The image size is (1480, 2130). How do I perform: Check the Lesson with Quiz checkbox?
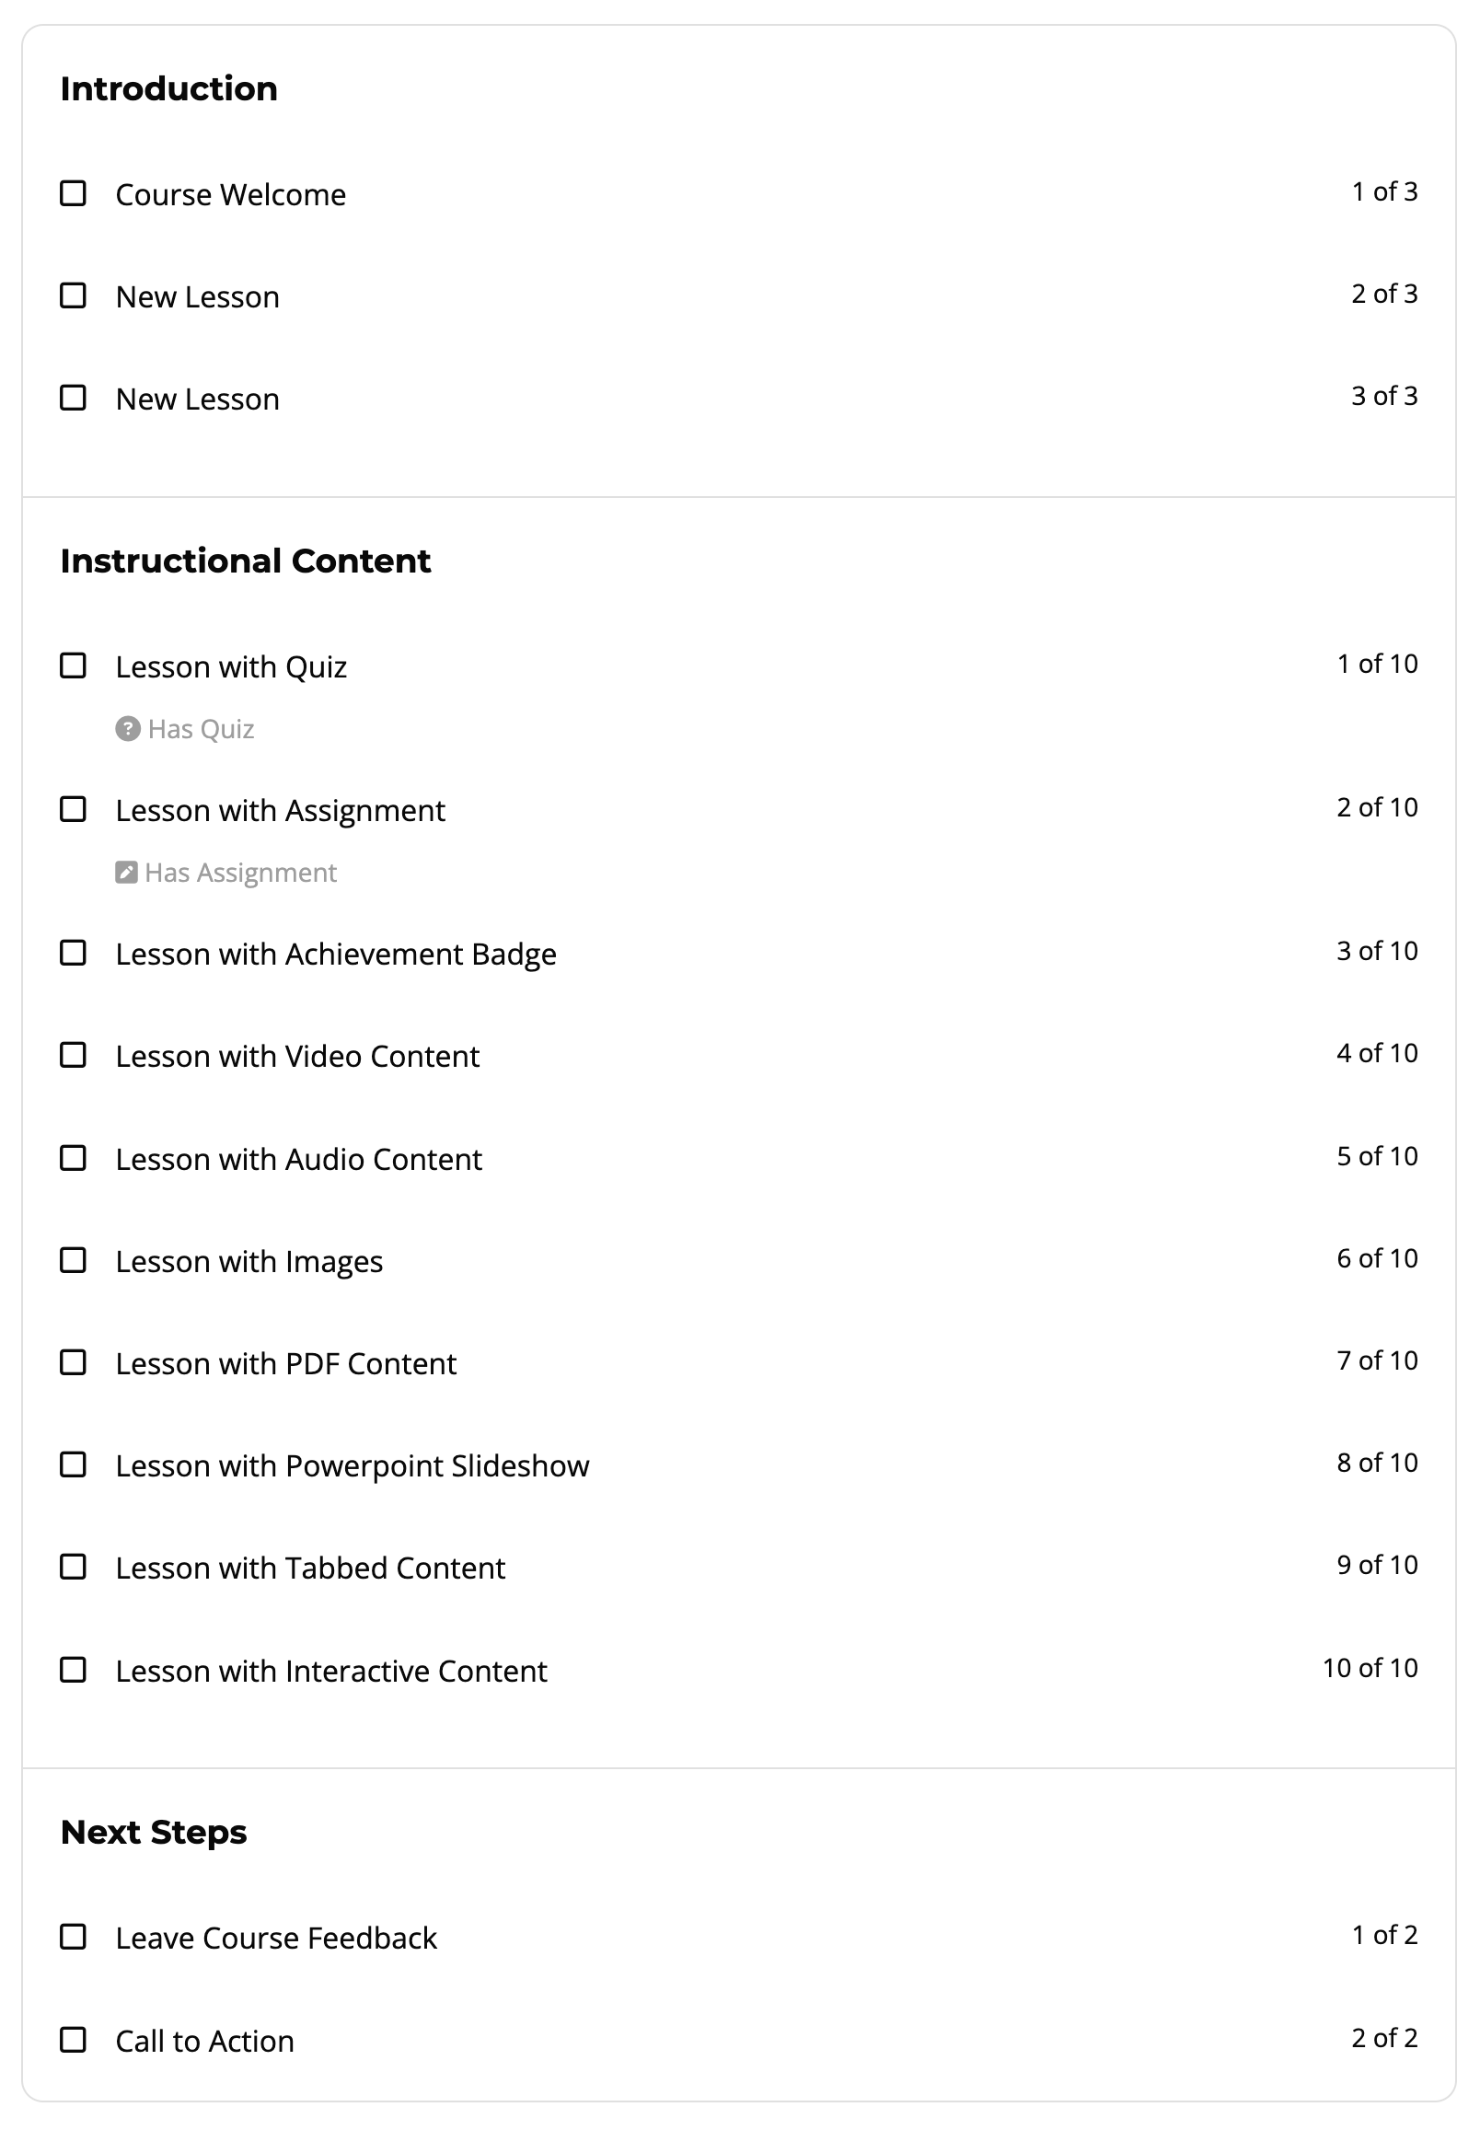74,666
